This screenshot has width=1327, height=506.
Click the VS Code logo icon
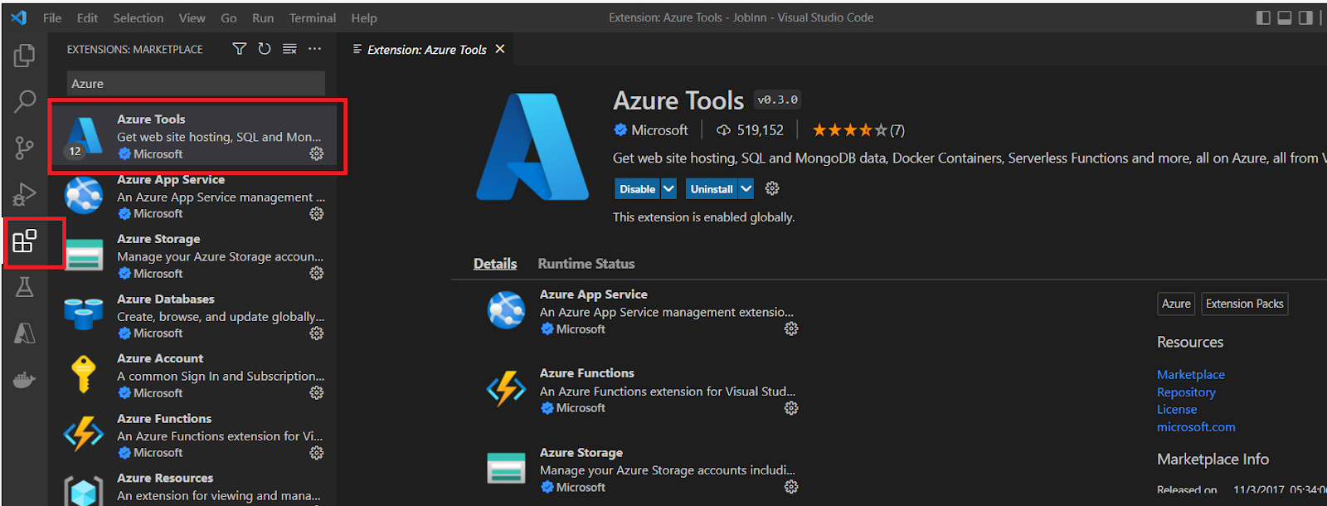(18, 17)
